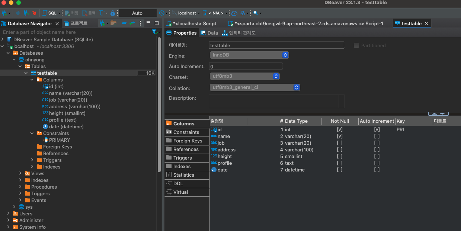Open the 프로젝트 panel tab
This screenshot has height=231, width=461.
pyautogui.click(x=76, y=23)
